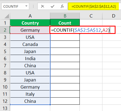Select all cells via corner triangle

(x=7, y=16)
